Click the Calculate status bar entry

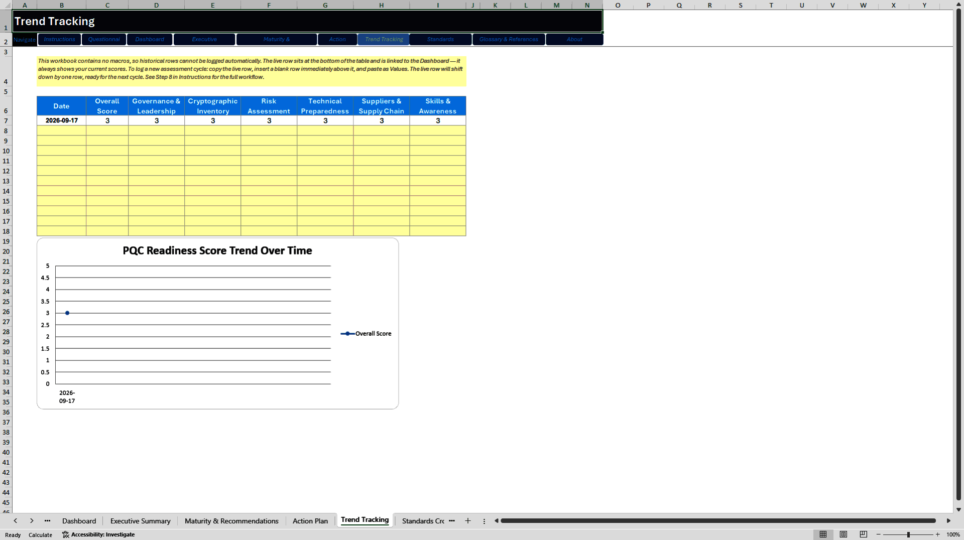[40, 535]
